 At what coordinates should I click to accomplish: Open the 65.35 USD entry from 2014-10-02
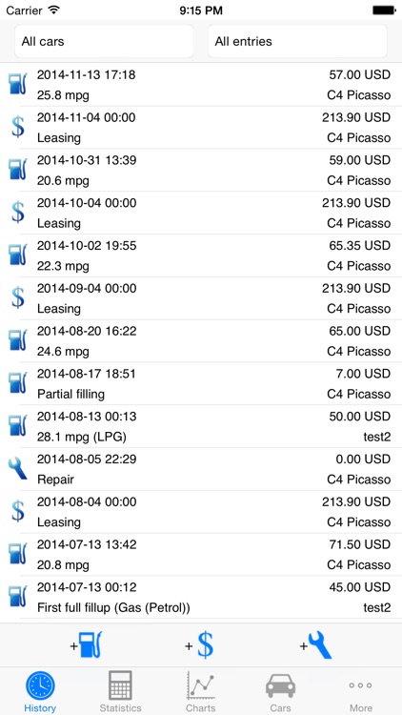tap(201, 255)
